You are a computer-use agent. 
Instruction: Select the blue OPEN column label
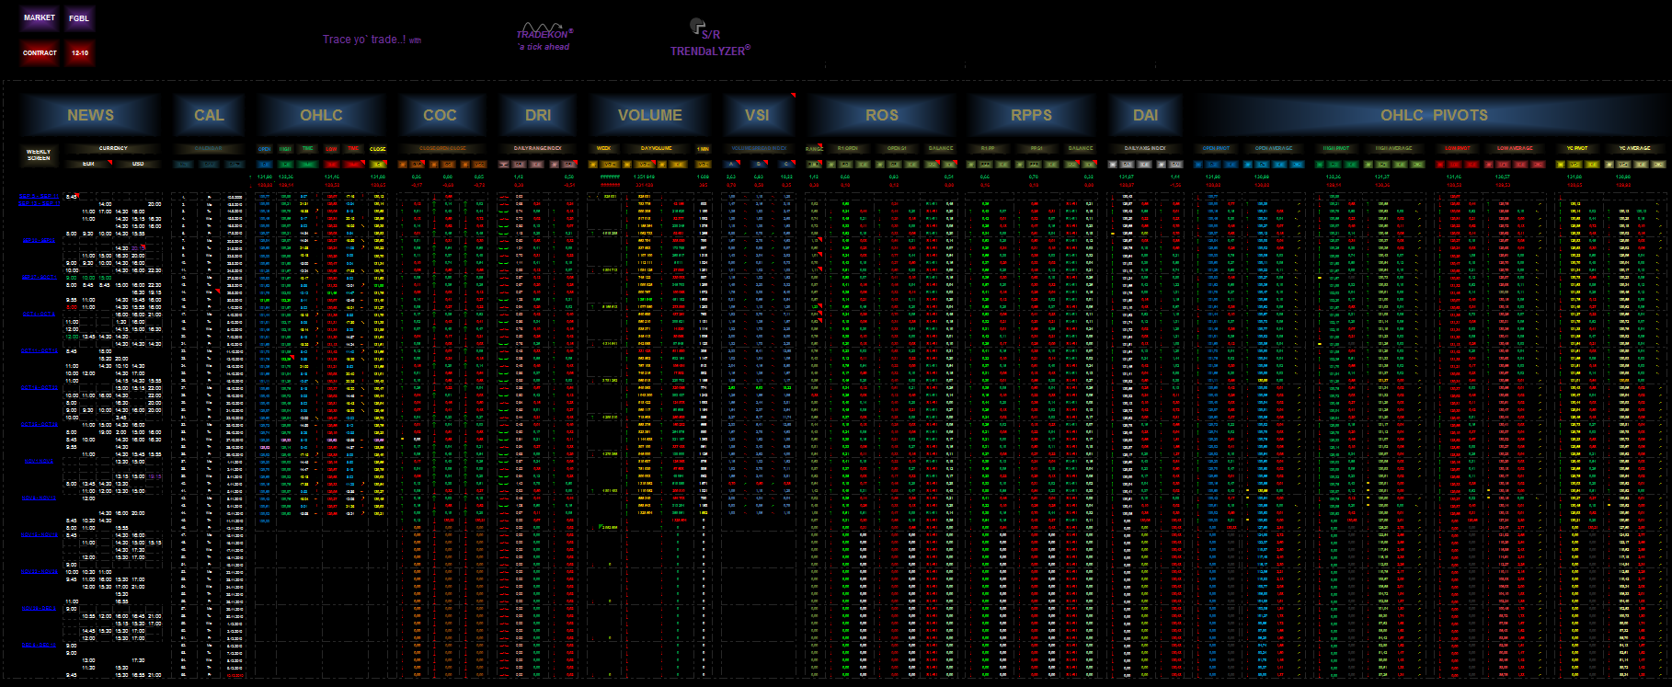click(264, 148)
